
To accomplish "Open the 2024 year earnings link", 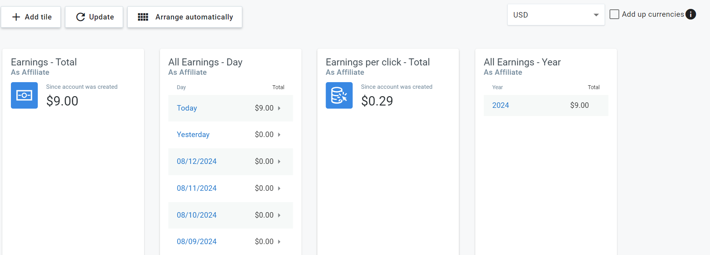I will pos(500,106).
